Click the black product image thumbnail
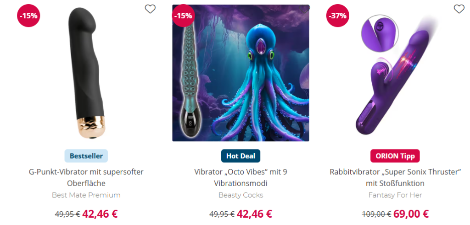The width and height of the screenshot is (470, 225). tap(86, 73)
